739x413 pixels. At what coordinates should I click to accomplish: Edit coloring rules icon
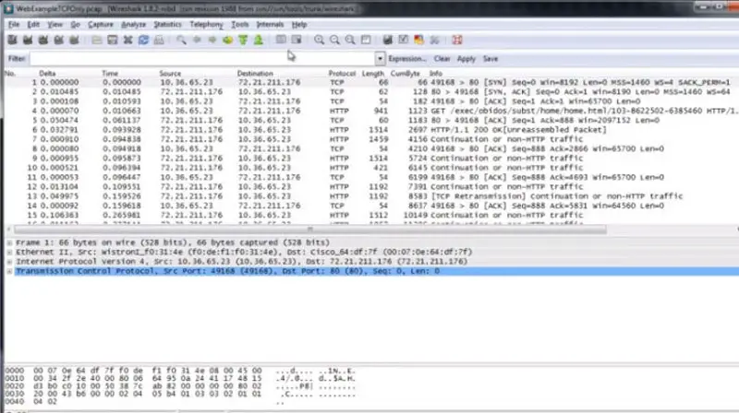point(418,40)
